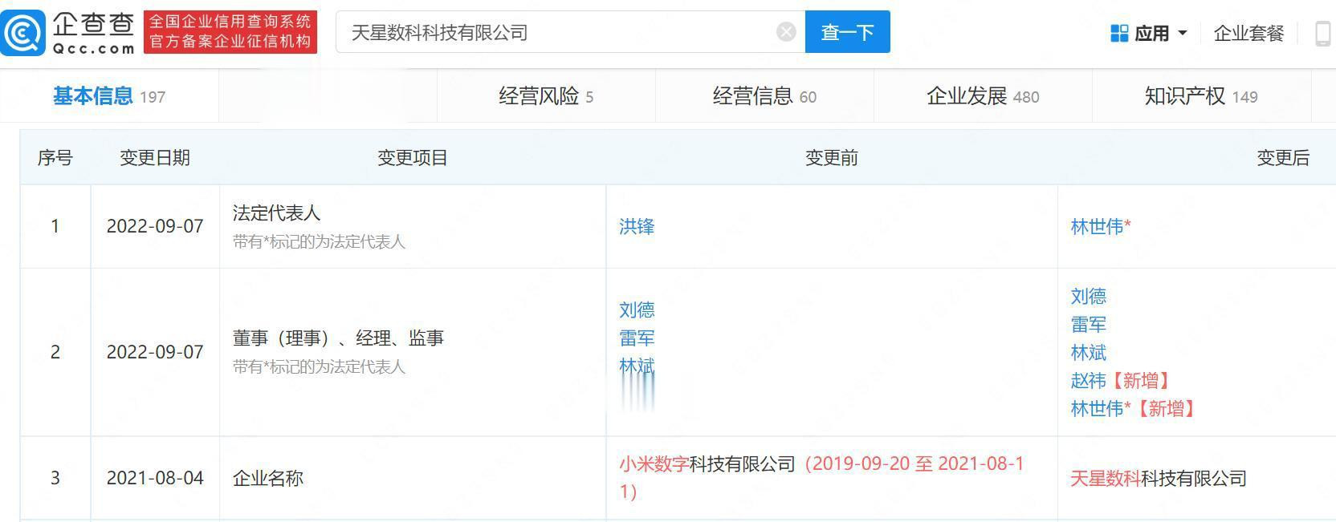
Task: Open the 应用 grid icon
Action: pyautogui.click(x=1119, y=33)
